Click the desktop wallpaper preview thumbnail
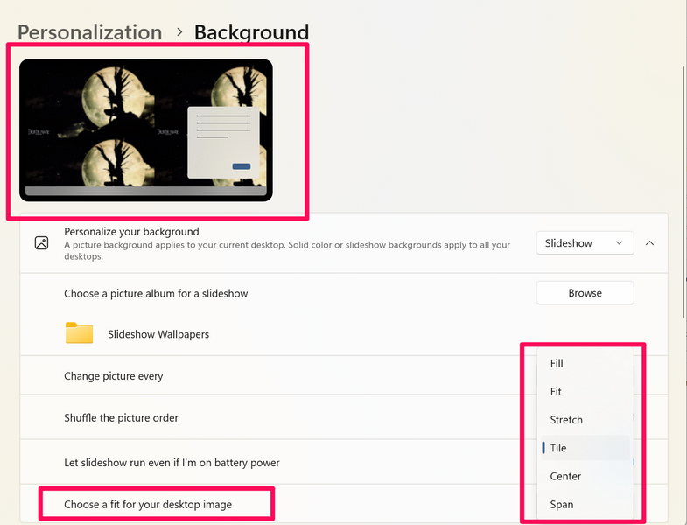The image size is (687, 525). (146, 130)
